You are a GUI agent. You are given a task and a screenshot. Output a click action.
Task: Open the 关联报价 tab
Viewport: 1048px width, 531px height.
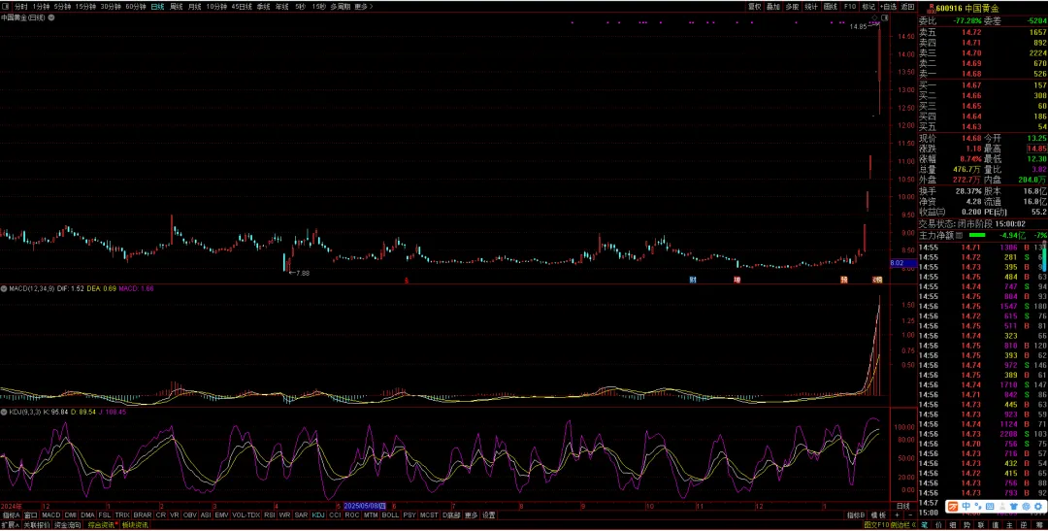point(37,525)
